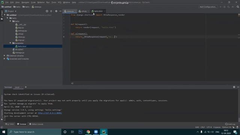Viewport: 240px width, 135px height.
Task: Open the Edit menu
Action: click(x=12, y=3)
